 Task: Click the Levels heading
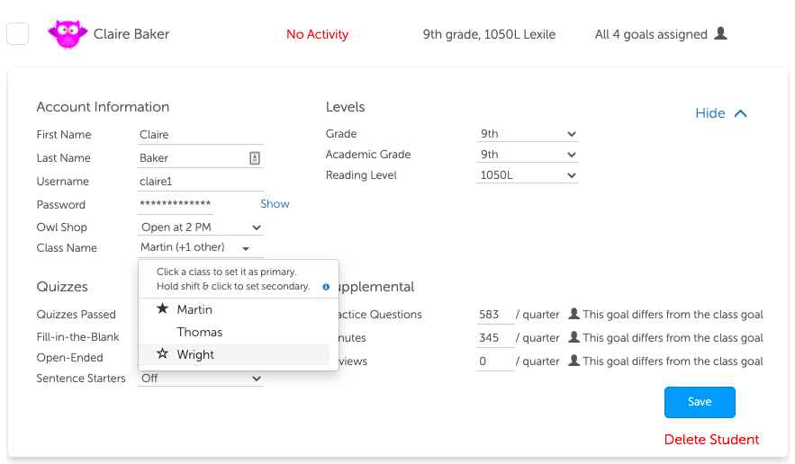point(345,107)
